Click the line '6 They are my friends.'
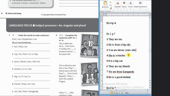This screenshot has height=96, width=170. tap(118, 66)
